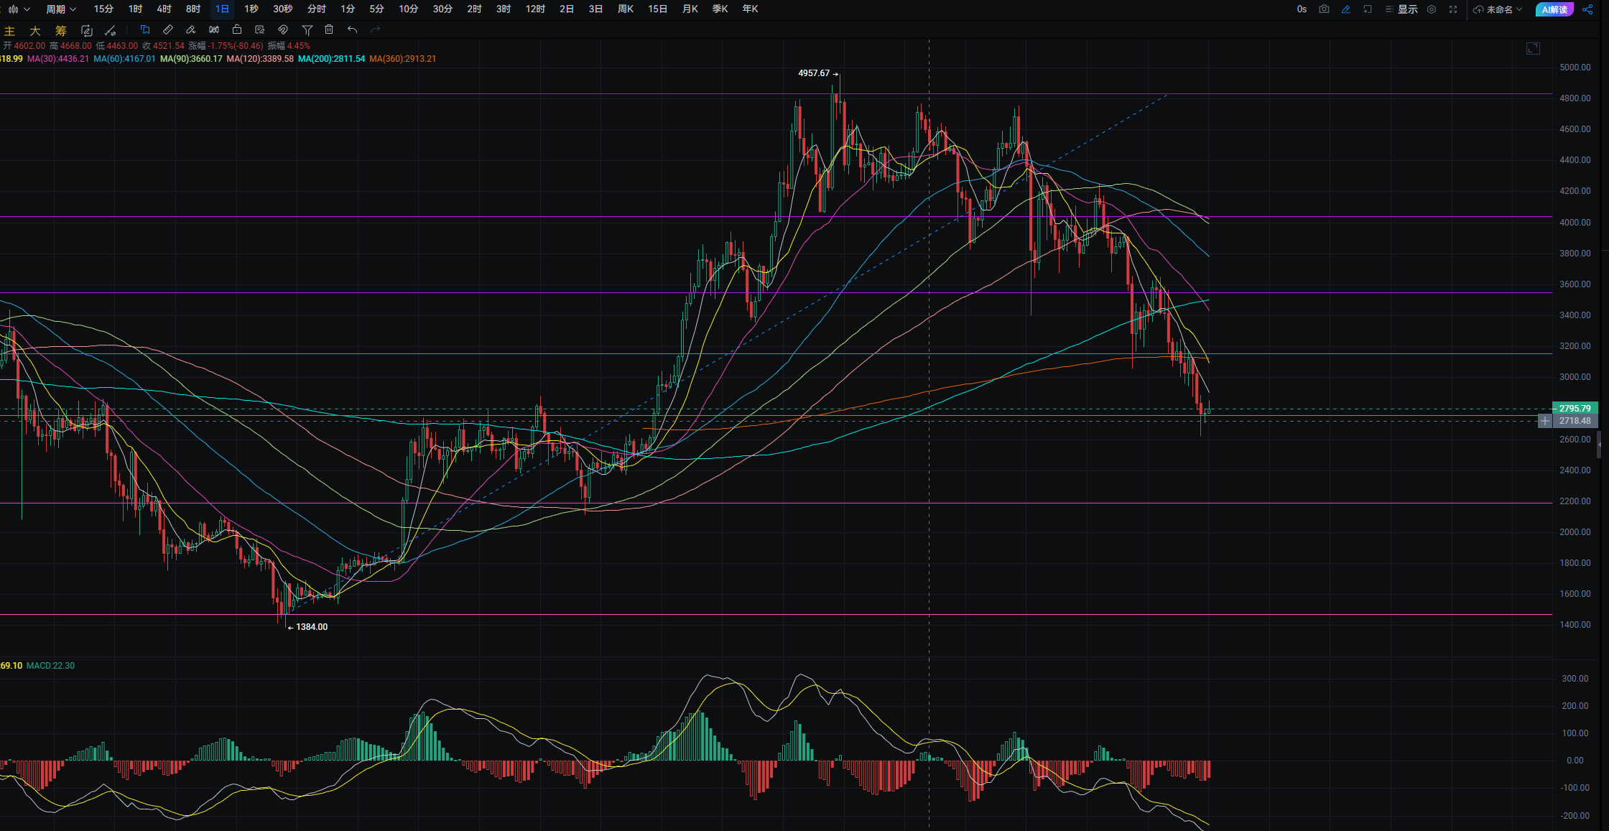The height and width of the screenshot is (831, 1609).
Task: Open the candlestick chart type dropdown
Action: pos(19,9)
